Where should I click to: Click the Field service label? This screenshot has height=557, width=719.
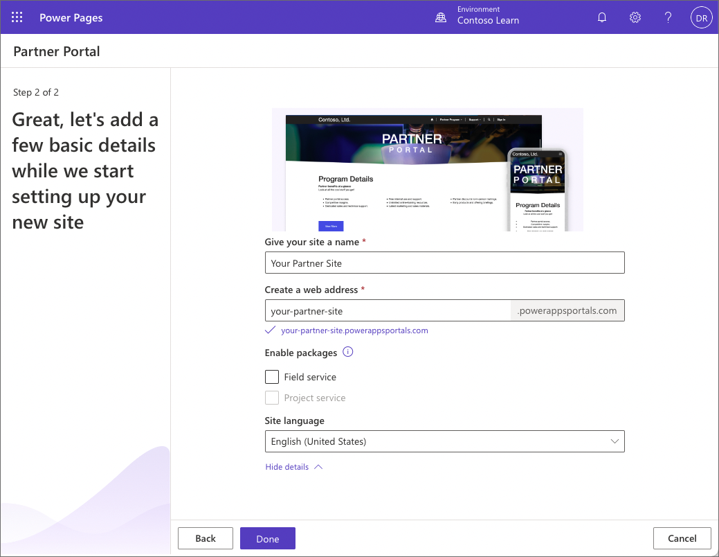310,377
